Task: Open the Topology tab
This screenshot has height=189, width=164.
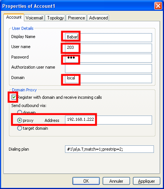Action: [55, 18]
